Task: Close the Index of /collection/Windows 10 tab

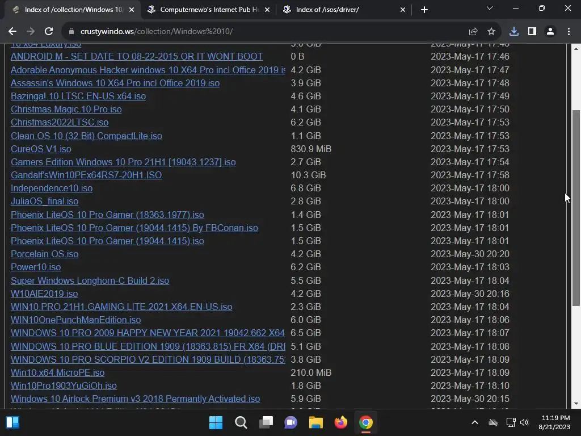Action: 132,10
